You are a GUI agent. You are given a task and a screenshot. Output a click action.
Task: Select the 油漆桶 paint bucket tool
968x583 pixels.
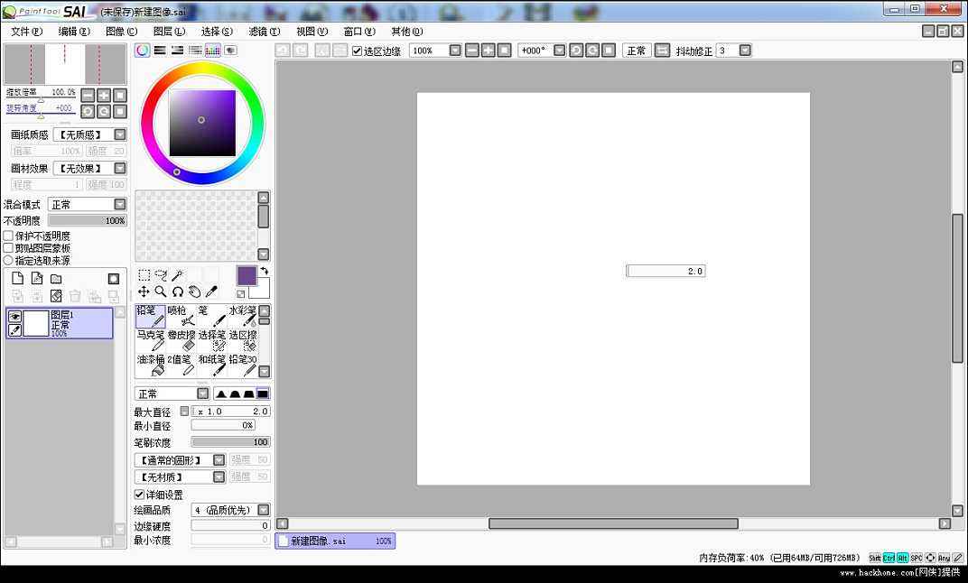[x=151, y=365]
